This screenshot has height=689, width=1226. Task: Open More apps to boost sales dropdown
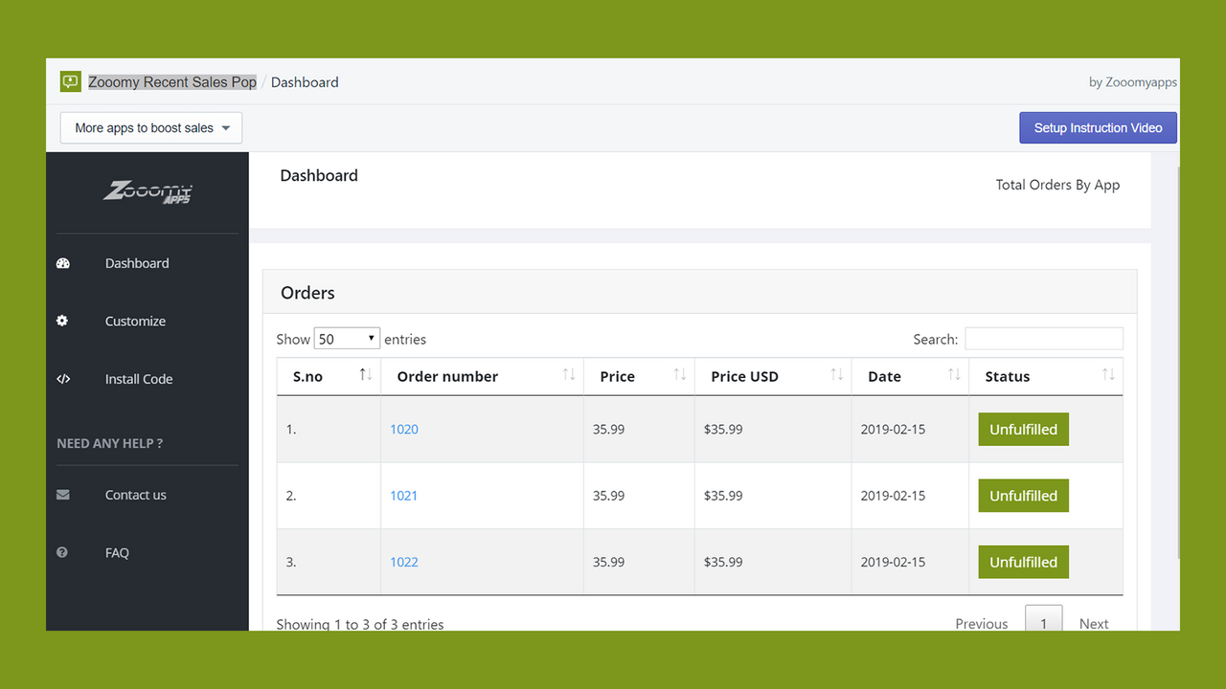click(x=151, y=128)
